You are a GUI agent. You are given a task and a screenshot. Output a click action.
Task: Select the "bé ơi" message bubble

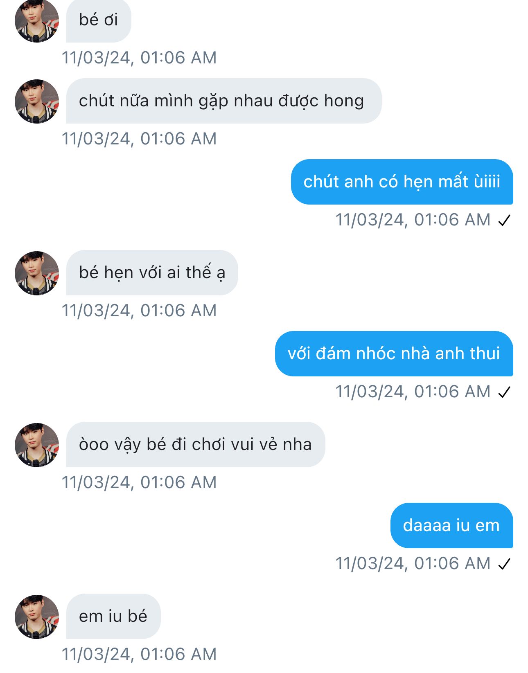pyautogui.click(x=99, y=20)
